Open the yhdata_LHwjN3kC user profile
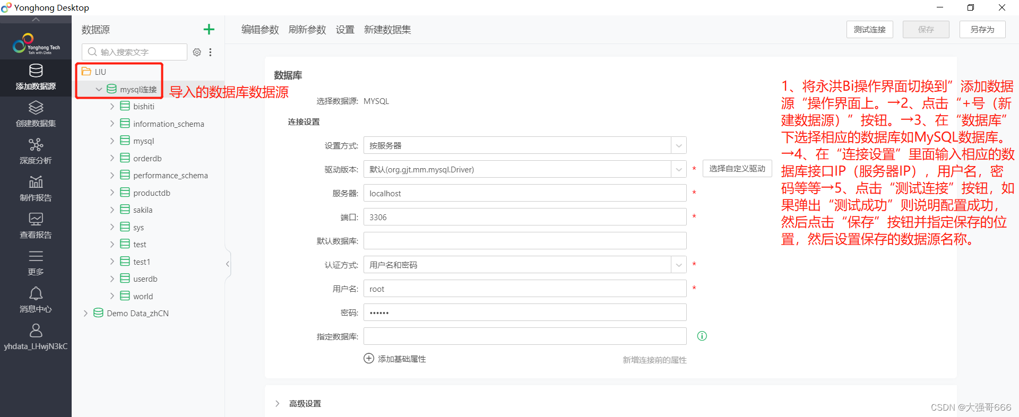The width and height of the screenshot is (1019, 417). point(36,337)
